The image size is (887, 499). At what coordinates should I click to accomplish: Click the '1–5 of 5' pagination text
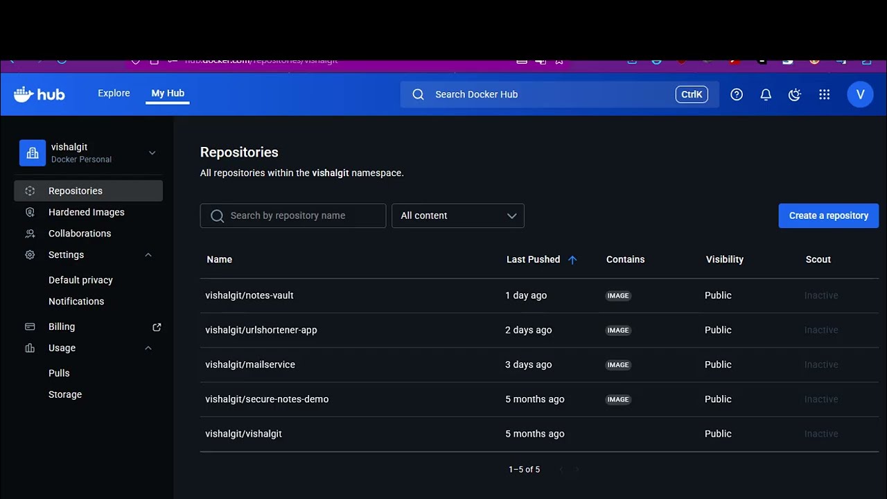[x=524, y=469]
